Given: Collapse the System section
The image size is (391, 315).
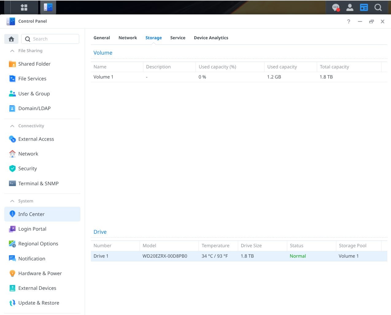Looking at the screenshot, I should [12, 201].
